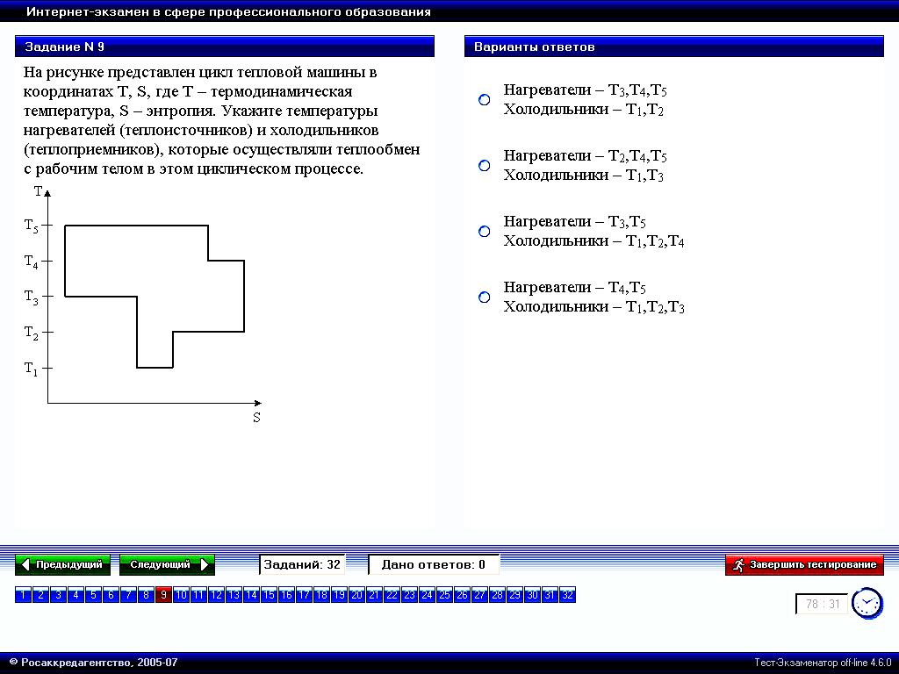Click answer text Холодильники – T1,T2,T4
The height and width of the screenshot is (674, 899).
[x=594, y=241]
